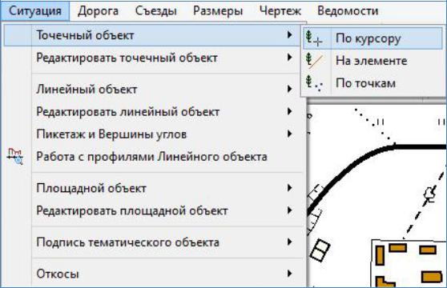Expand arrow next to Точечный объект
The width and height of the screenshot is (447, 288).
click(290, 35)
